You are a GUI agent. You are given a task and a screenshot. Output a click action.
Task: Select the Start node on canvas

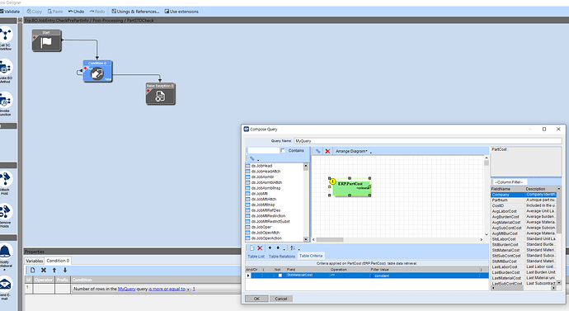point(46,40)
